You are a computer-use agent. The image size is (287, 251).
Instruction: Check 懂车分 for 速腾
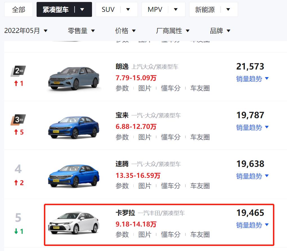coord(171,186)
